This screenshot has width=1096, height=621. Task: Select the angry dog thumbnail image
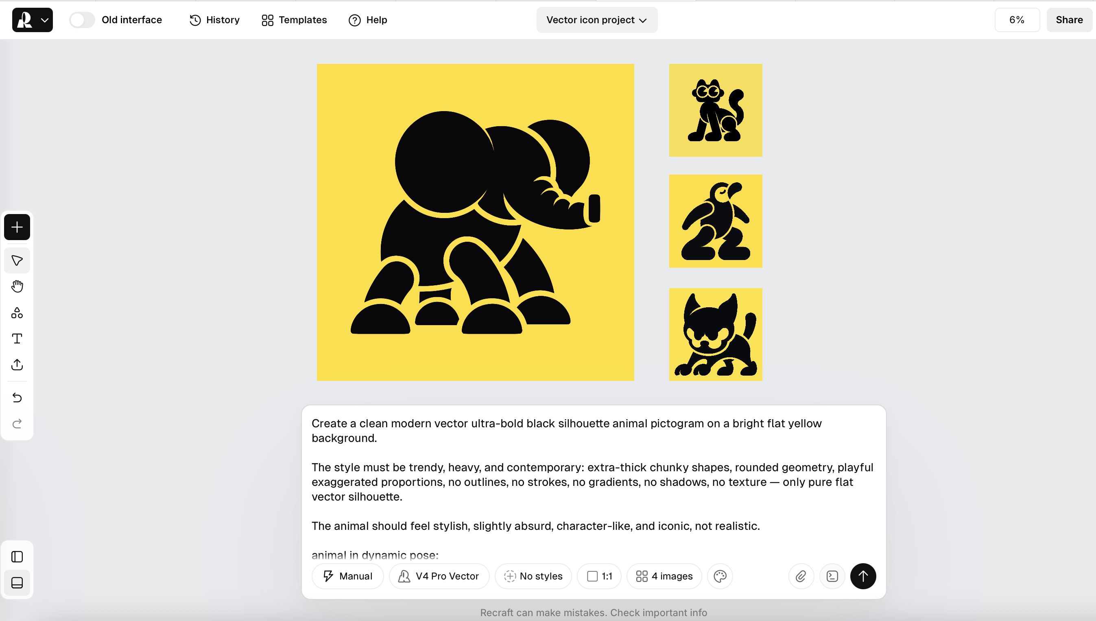[715, 335]
